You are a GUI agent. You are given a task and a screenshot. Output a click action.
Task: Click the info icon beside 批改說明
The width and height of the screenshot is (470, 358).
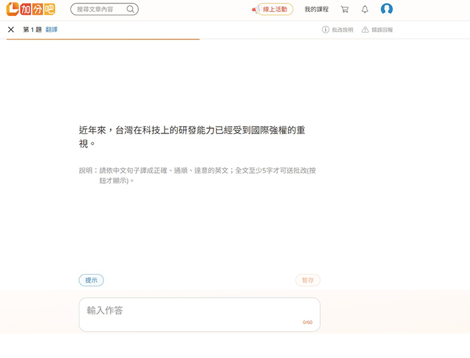tap(326, 29)
